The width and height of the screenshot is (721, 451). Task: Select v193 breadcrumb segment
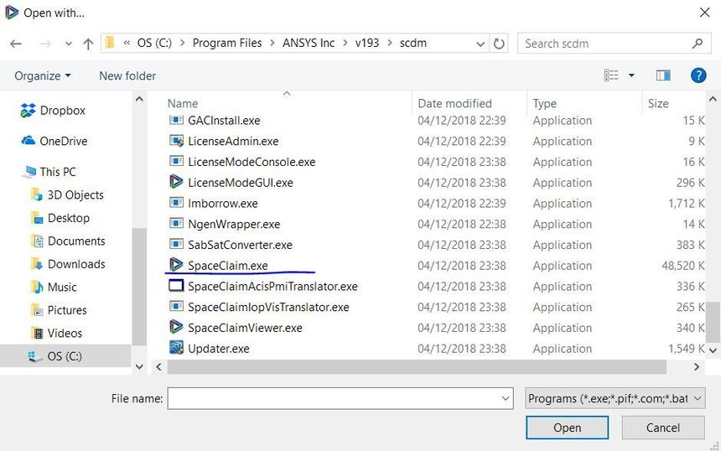367,44
